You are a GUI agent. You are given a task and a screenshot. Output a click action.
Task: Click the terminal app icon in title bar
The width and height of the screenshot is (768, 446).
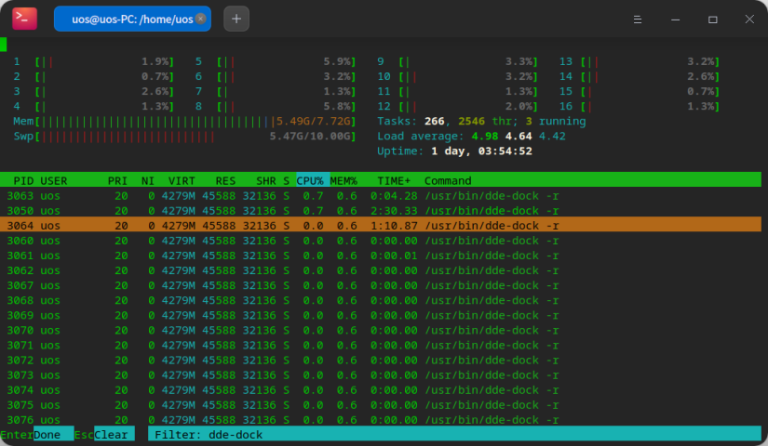[x=25, y=19]
